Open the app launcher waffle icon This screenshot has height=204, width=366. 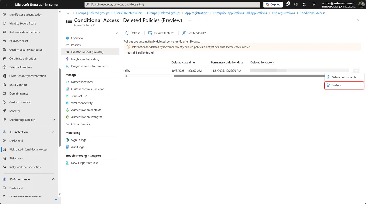tap(5, 4)
